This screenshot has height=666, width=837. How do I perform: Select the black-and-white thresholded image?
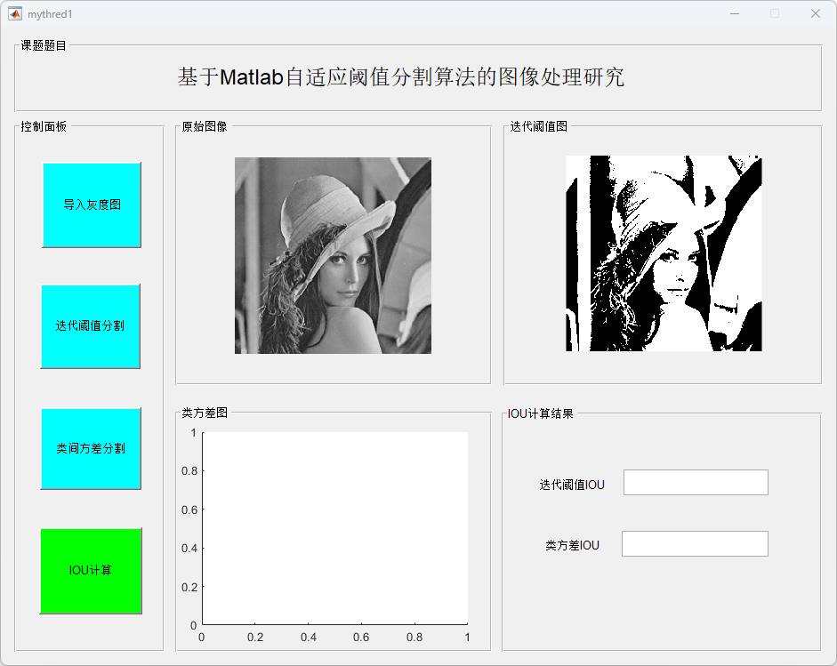[664, 253]
